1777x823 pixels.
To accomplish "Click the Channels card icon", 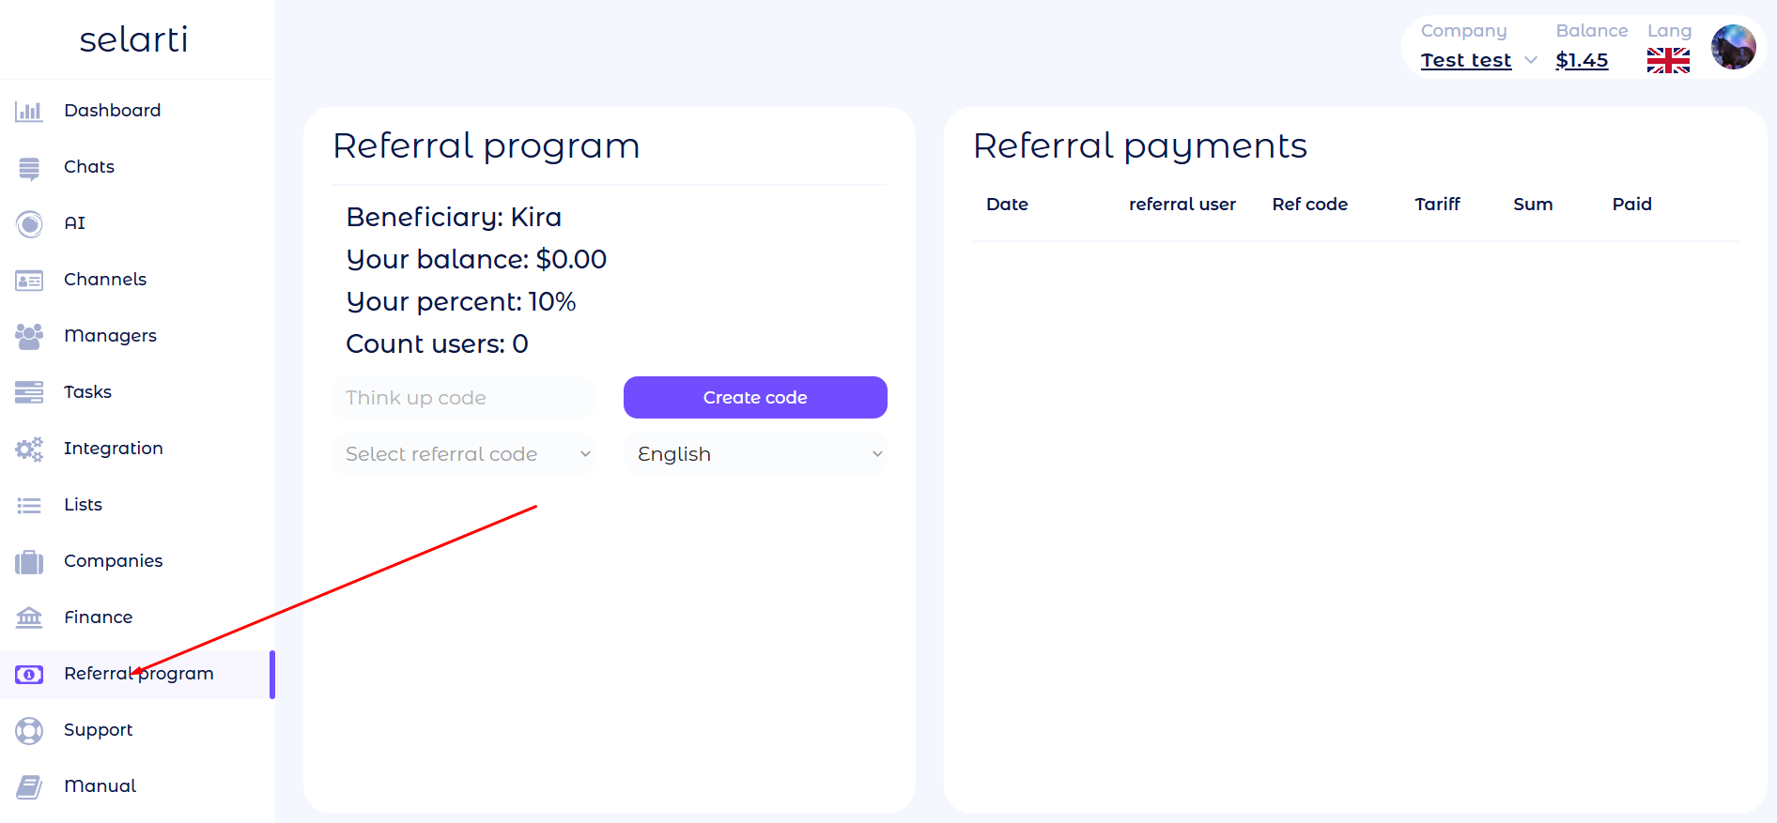I will pos(29,281).
